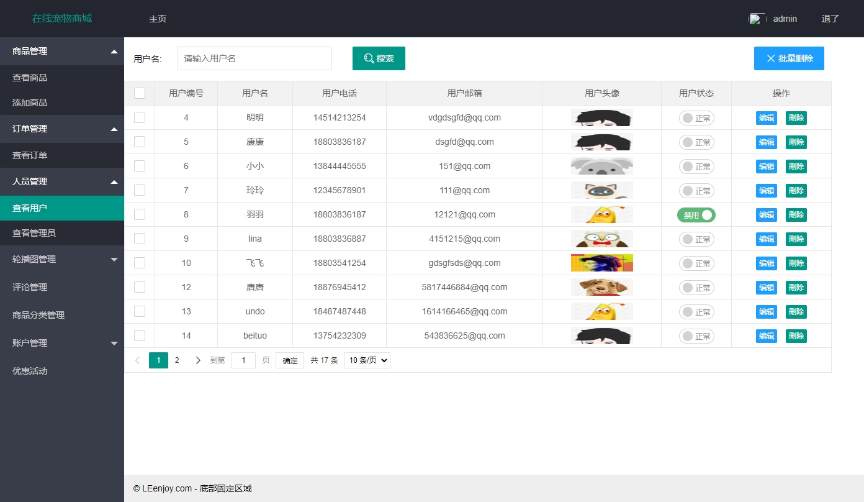Toggle the 禁用 switch for user 羽羽

coord(696,214)
